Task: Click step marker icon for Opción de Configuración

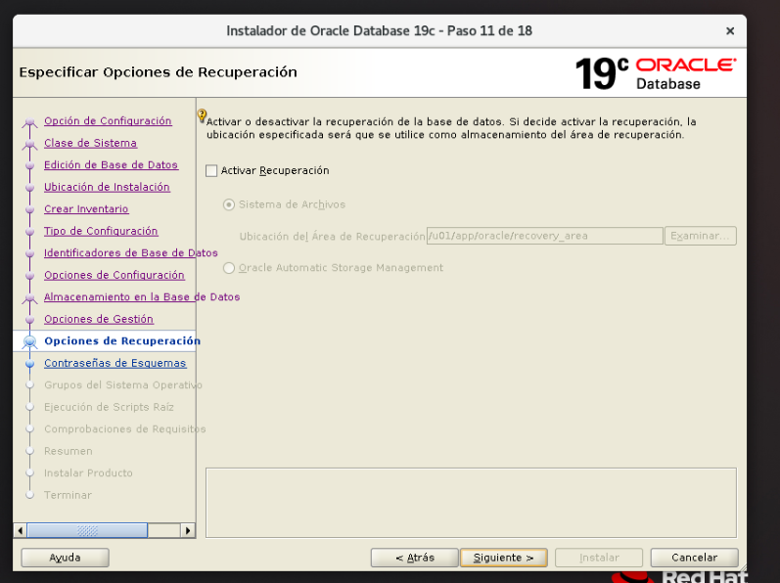Action: click(29, 121)
